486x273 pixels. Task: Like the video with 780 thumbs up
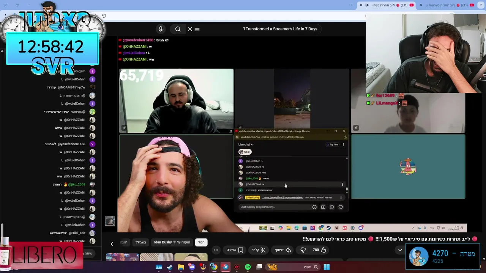[319, 250]
